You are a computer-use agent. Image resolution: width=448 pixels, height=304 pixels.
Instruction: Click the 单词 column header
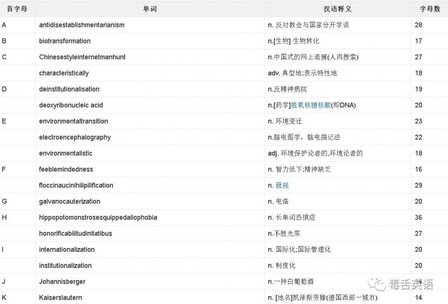(x=150, y=9)
